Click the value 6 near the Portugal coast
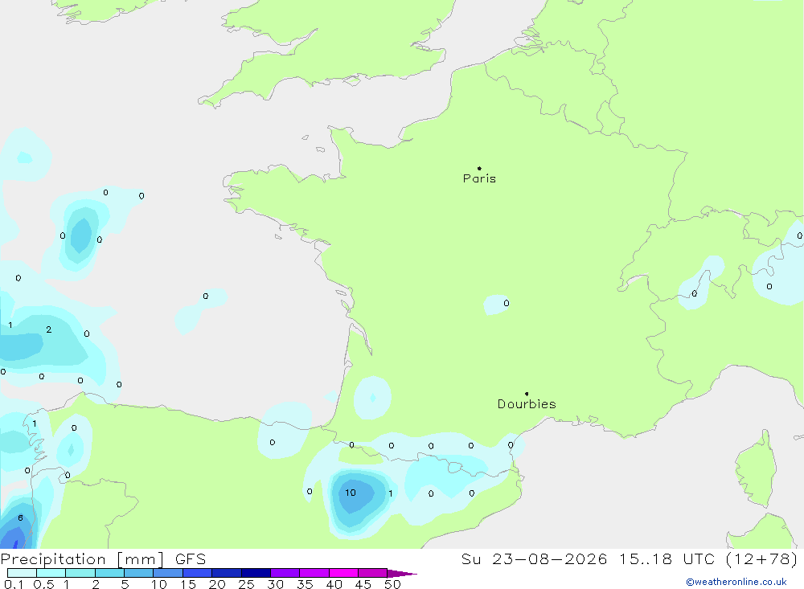The height and width of the screenshot is (589, 804). pyautogui.click(x=21, y=517)
